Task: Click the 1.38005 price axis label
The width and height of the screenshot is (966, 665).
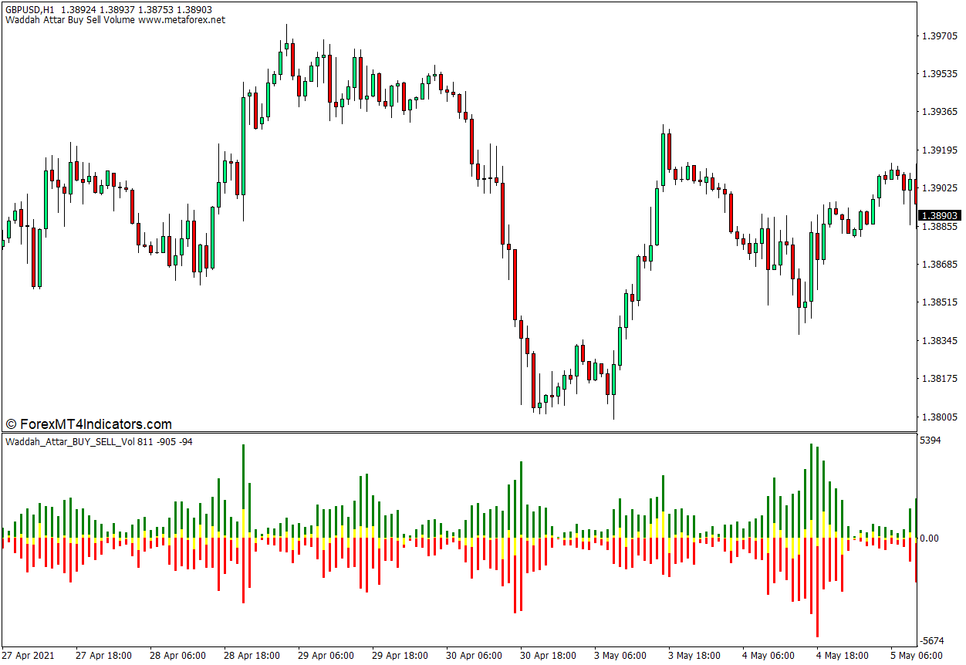Action: click(x=939, y=417)
